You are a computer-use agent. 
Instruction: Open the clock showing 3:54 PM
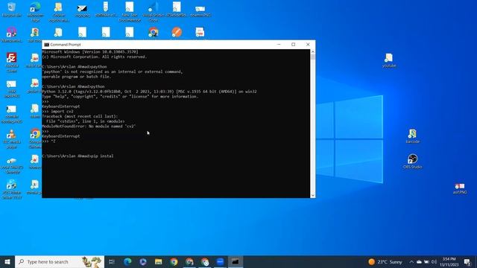[x=449, y=261]
